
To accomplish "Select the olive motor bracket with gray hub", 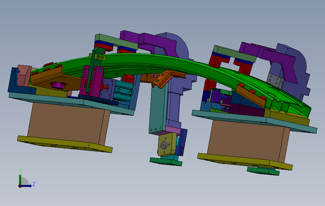I will point(166,145).
